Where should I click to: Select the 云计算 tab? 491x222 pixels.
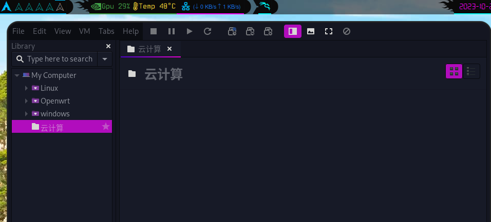click(x=150, y=49)
